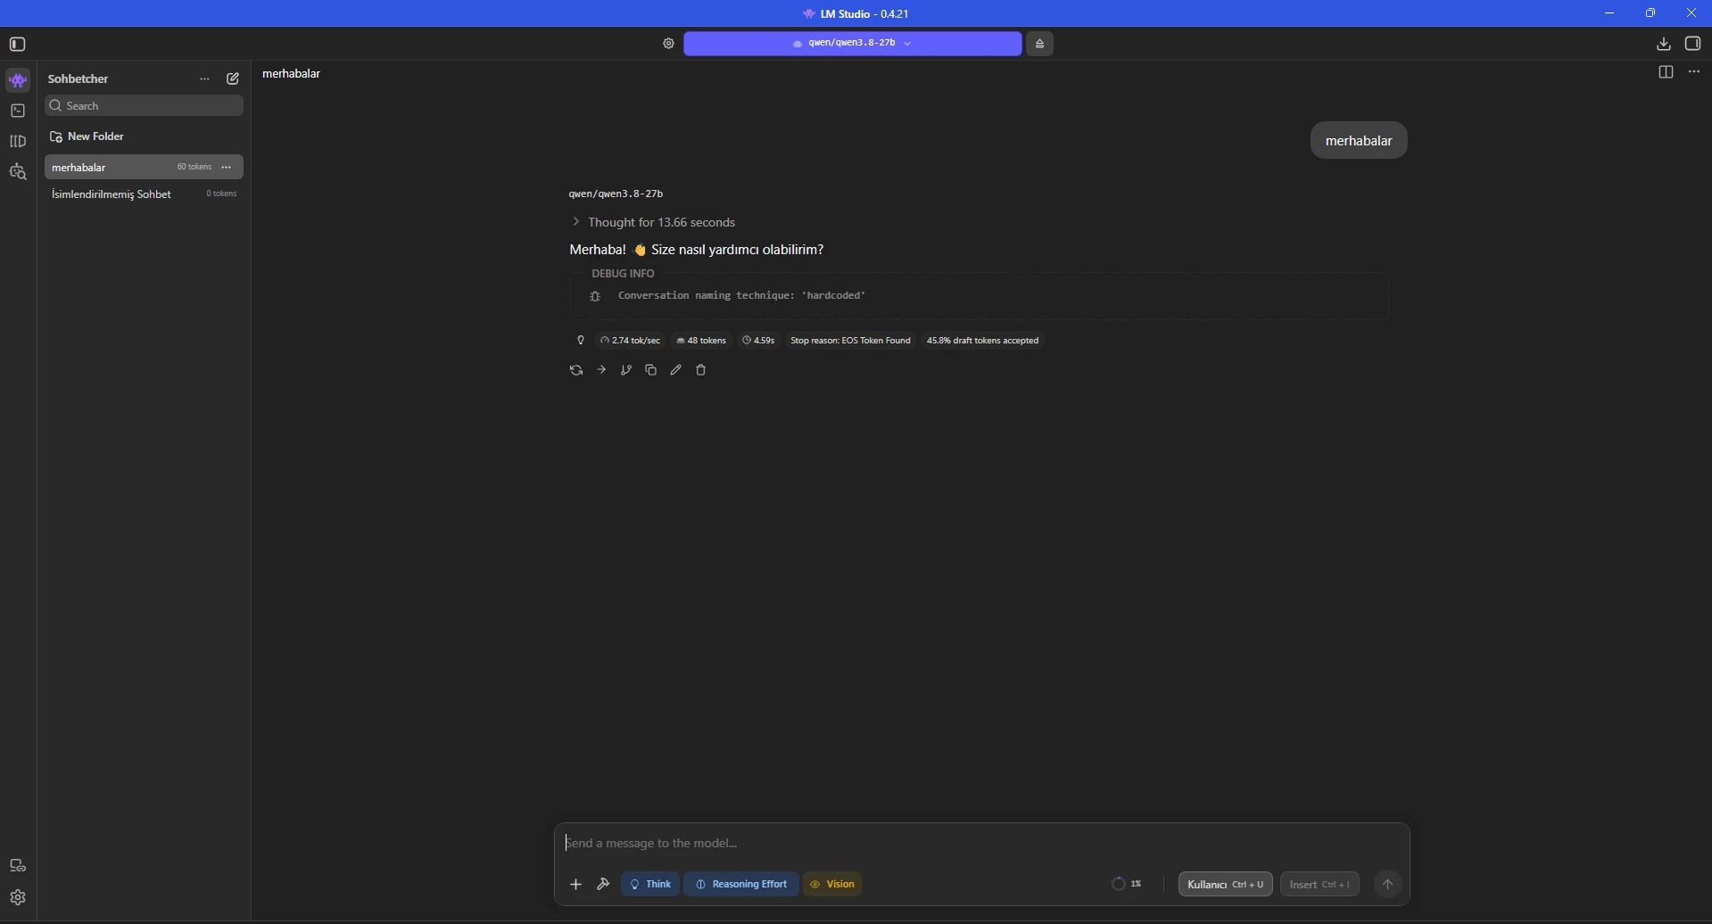
Task: Click the 'Conversation naming technique' debug text
Action: point(741,296)
